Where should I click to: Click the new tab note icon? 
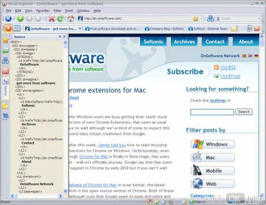point(235,28)
